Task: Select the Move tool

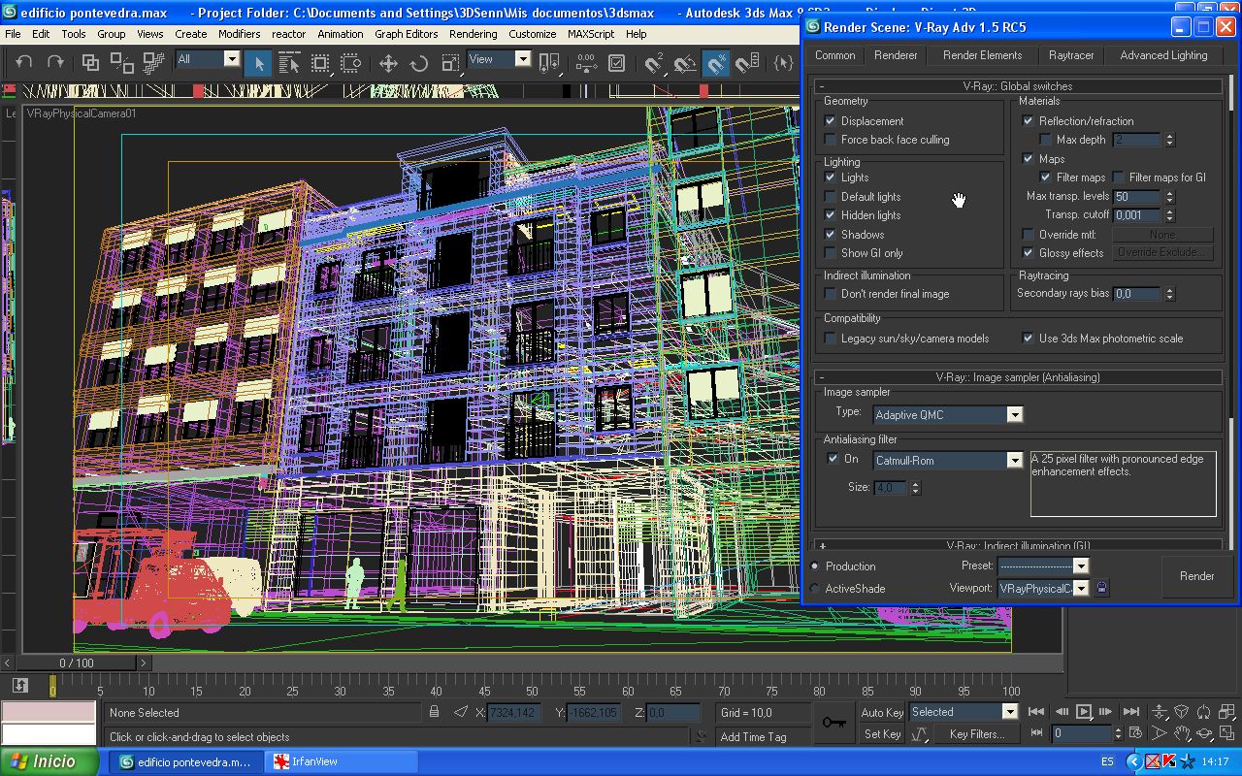Action: coord(388,64)
